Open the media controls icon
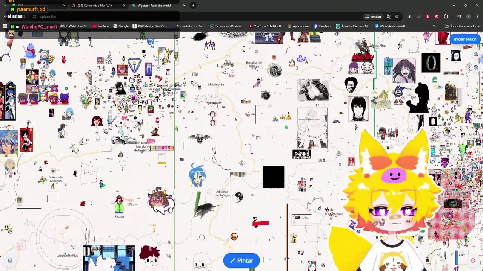This screenshot has height=271, width=483. click(459, 17)
